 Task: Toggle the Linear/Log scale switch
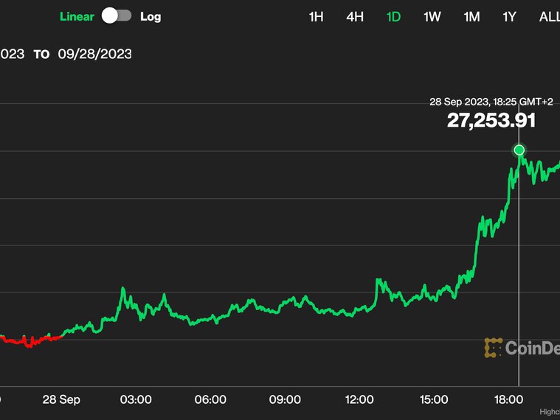(x=117, y=15)
